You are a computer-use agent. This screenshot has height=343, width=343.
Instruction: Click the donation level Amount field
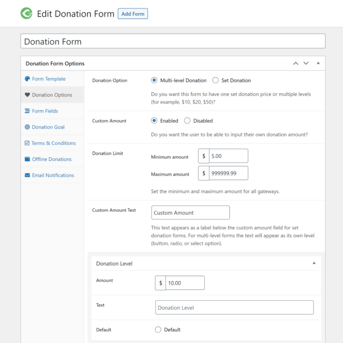click(x=185, y=283)
